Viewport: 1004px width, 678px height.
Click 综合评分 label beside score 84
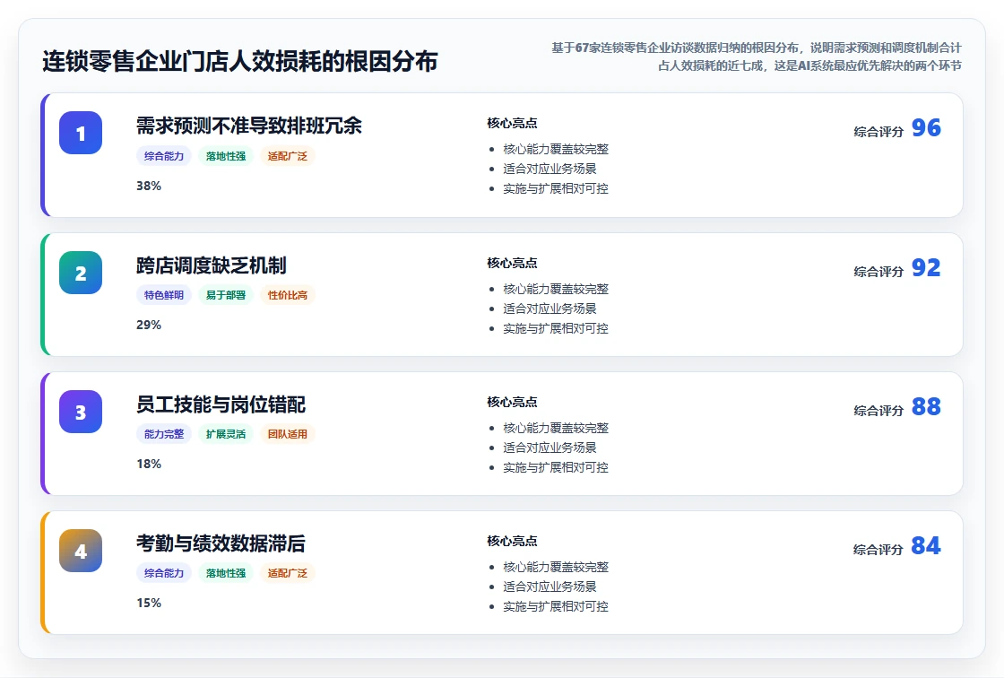pos(878,550)
